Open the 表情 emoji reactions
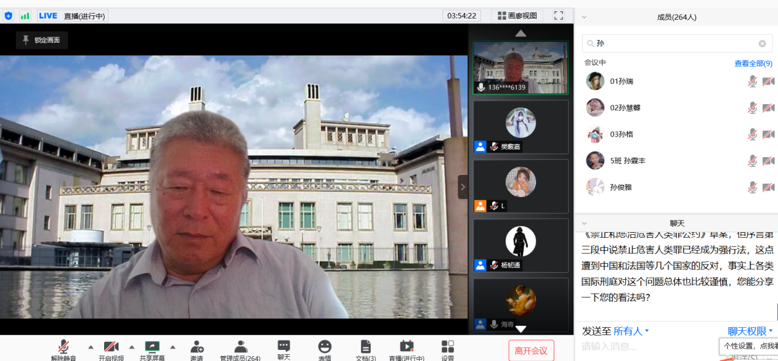The height and width of the screenshot is (361, 778). 325,347
